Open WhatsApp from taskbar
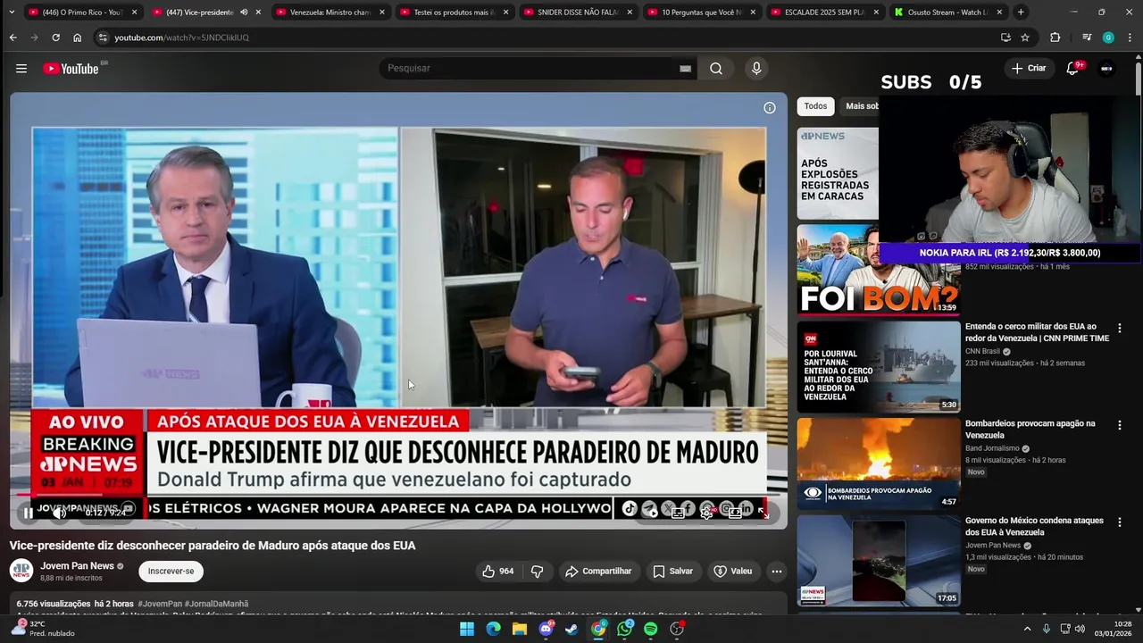Image resolution: width=1143 pixels, height=643 pixels. click(x=624, y=629)
